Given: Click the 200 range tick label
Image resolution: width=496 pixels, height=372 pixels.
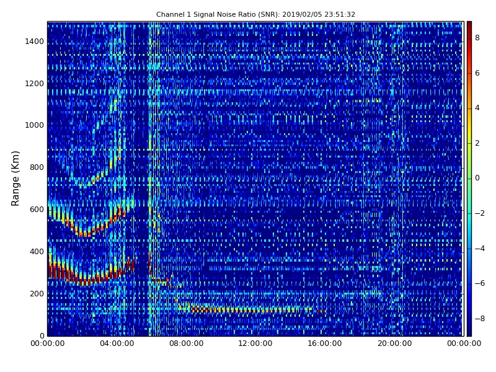Looking at the screenshot, I should (37, 293).
